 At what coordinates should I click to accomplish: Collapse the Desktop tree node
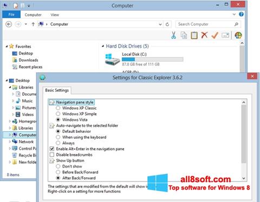6,80
